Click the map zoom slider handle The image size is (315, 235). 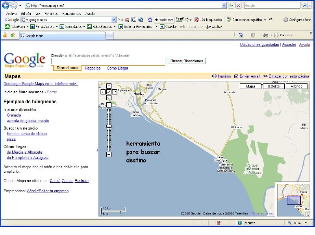tap(109, 126)
